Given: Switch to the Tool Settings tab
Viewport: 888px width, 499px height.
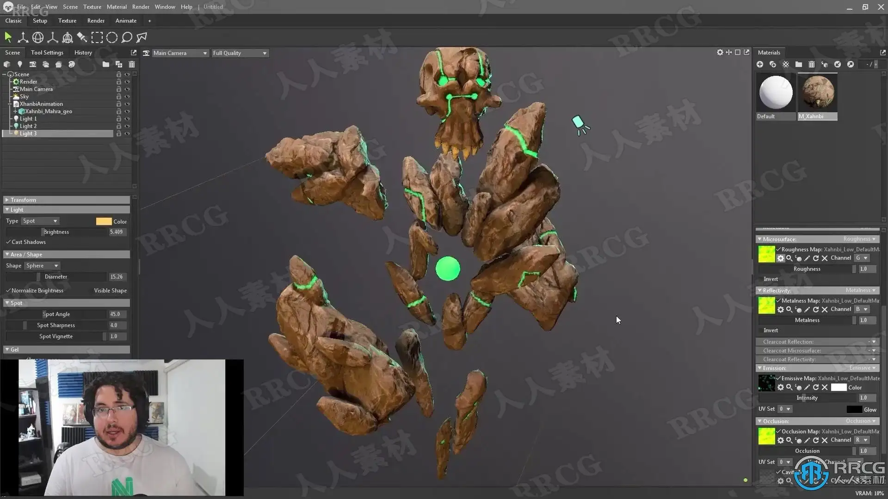Looking at the screenshot, I should pos(47,53).
